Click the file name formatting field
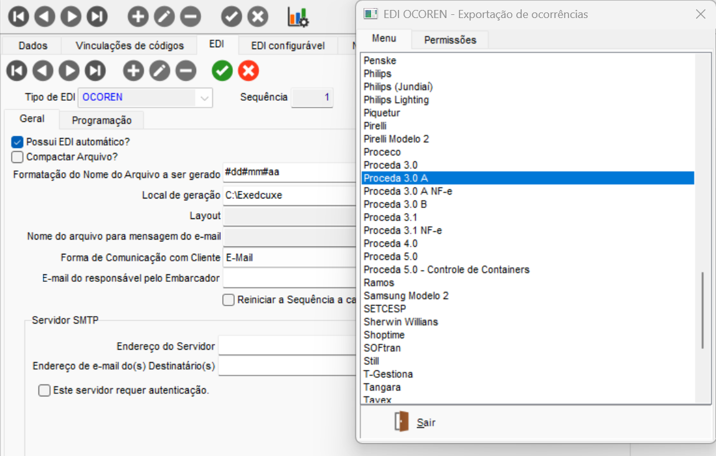The image size is (716, 456). [x=290, y=172]
